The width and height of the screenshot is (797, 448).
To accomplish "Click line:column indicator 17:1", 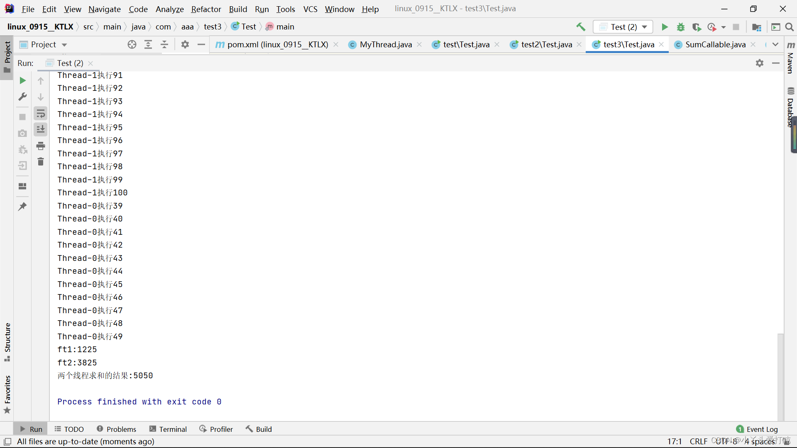I will pos(675,441).
